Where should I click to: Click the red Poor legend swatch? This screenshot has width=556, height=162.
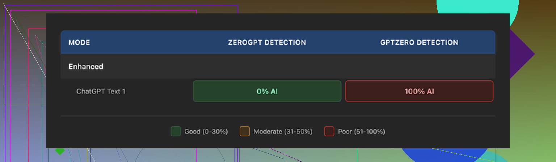329,131
